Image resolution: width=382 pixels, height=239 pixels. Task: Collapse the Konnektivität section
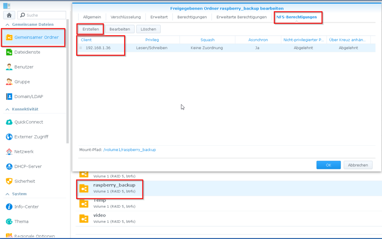pos(7,109)
